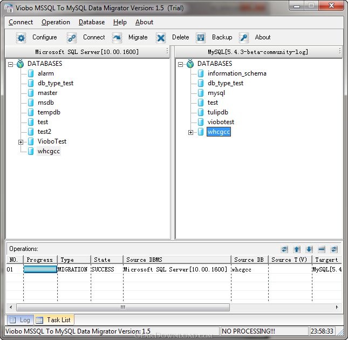
Task: Switch to the Task List tab
Action: 54,320
